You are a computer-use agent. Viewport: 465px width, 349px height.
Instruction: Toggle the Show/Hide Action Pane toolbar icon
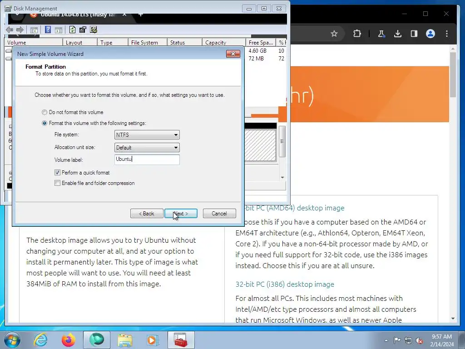click(x=59, y=30)
